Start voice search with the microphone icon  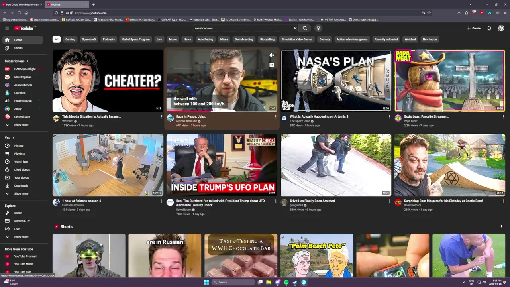point(318,28)
